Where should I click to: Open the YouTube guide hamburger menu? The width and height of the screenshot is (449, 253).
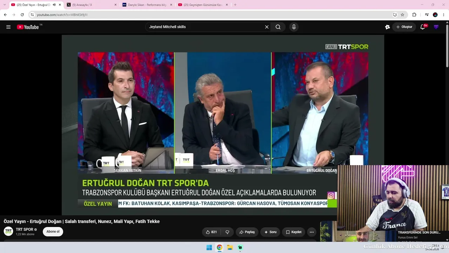pos(8,27)
